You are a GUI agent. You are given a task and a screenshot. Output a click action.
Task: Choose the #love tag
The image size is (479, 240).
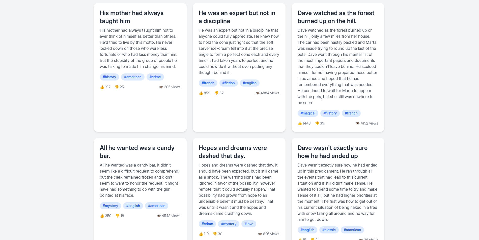pyautogui.click(x=249, y=224)
